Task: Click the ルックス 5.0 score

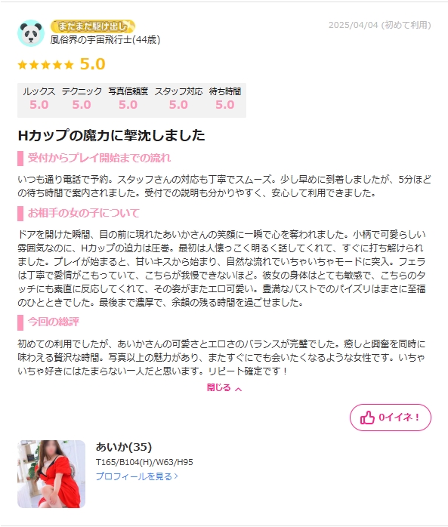Action: [x=39, y=98]
